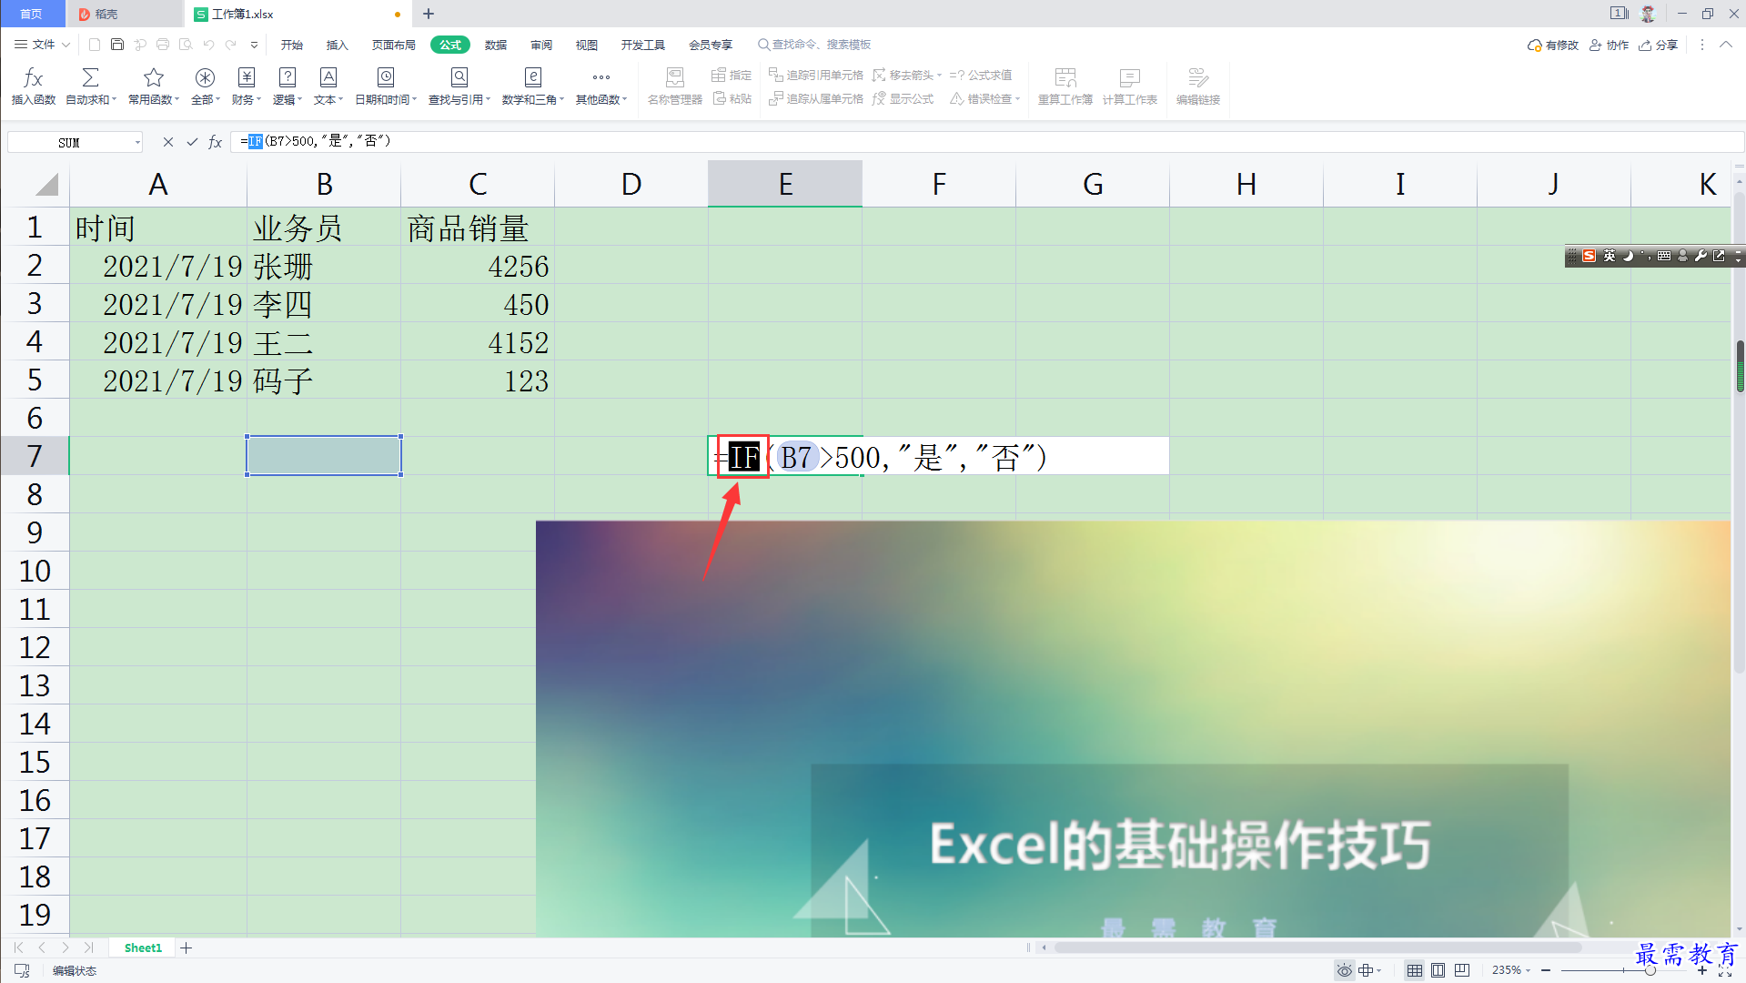Screen dimensions: 1746x983
Task: Open the Member Exclusive (会员专享) tab
Action: pyautogui.click(x=711, y=45)
